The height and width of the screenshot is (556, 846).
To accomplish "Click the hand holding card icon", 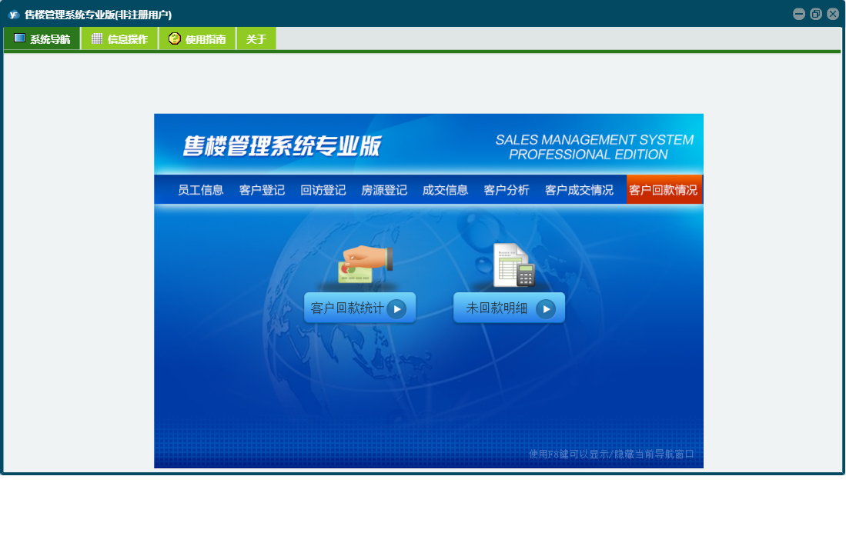I will pyautogui.click(x=365, y=265).
